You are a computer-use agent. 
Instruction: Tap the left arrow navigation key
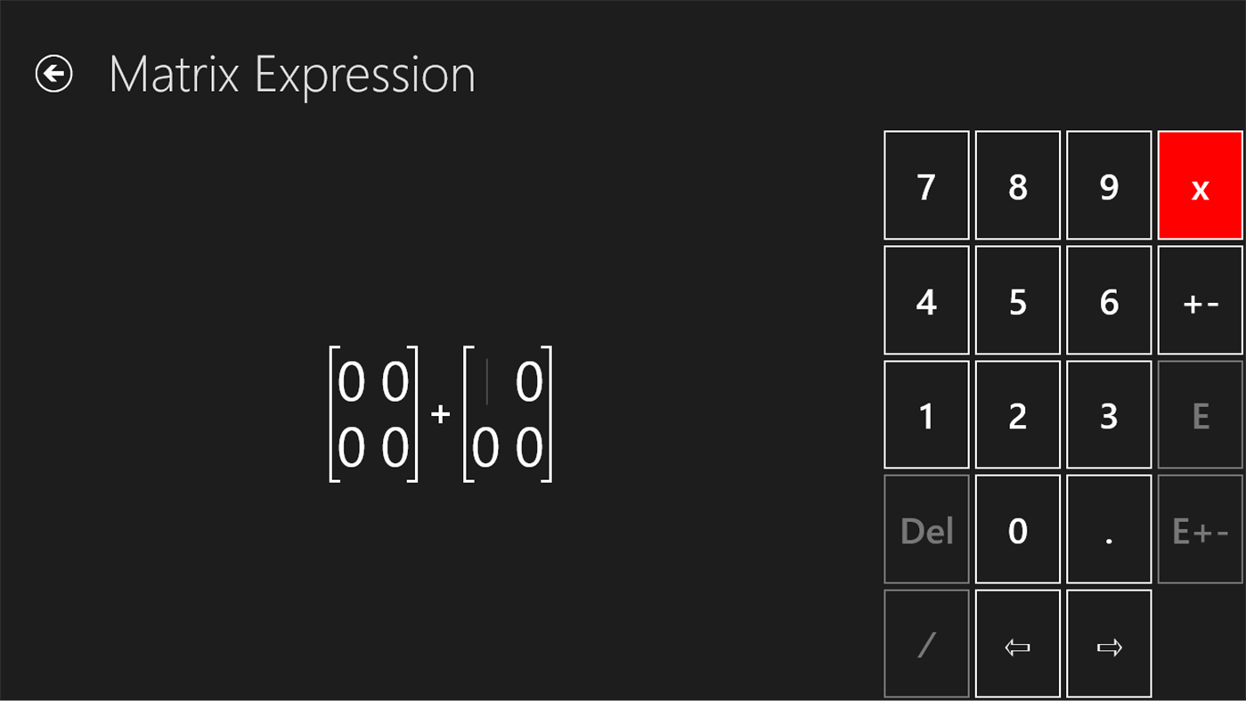[x=1017, y=645]
